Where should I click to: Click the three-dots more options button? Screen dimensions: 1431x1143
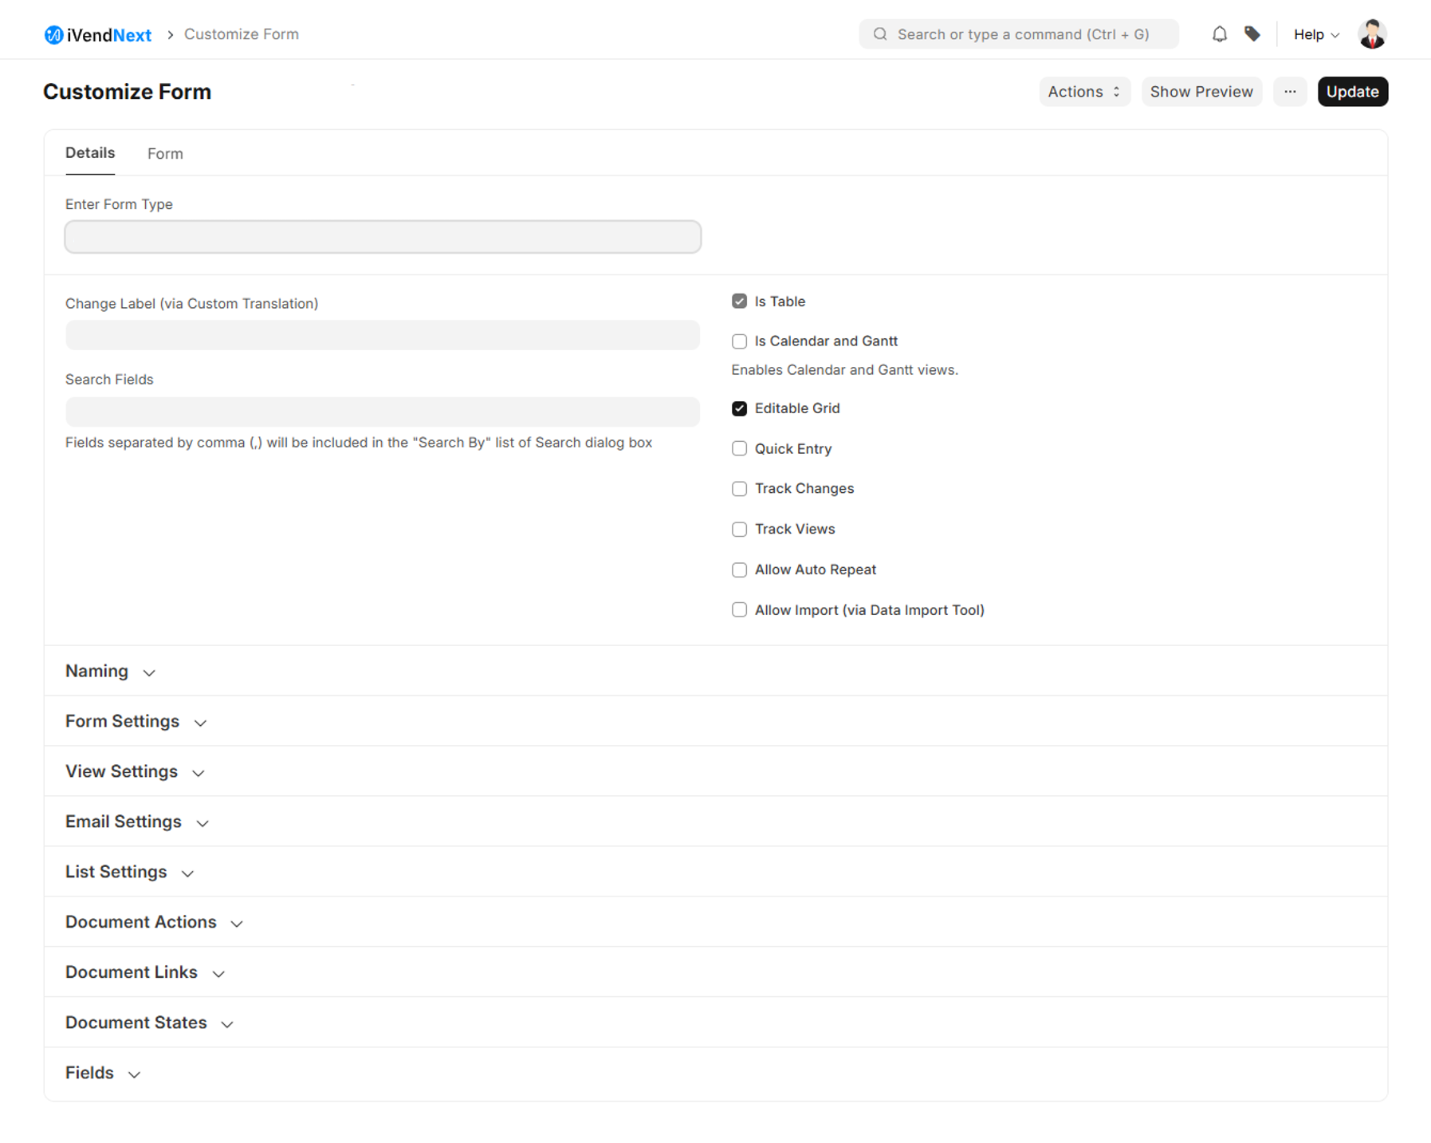pos(1289,92)
